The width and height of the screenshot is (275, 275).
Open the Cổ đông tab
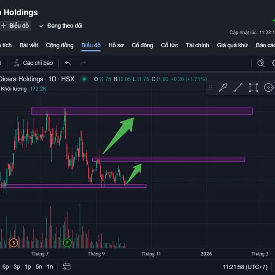point(143,45)
